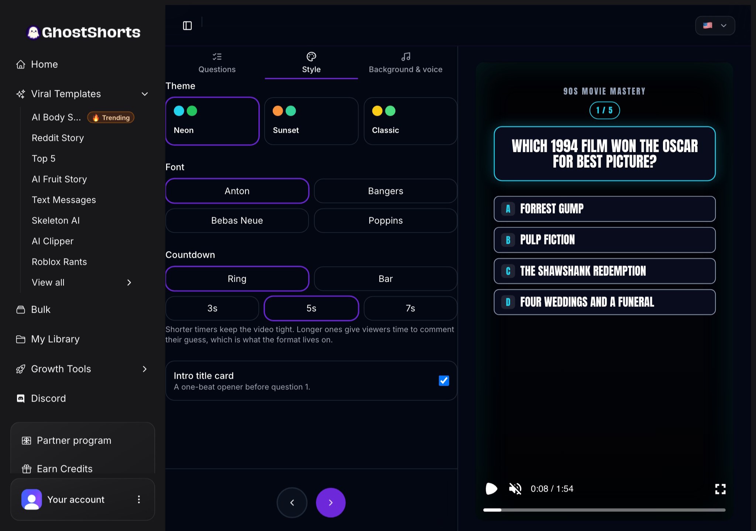The image size is (756, 531).
Task: Seek on the video progress bar
Action: click(604, 510)
